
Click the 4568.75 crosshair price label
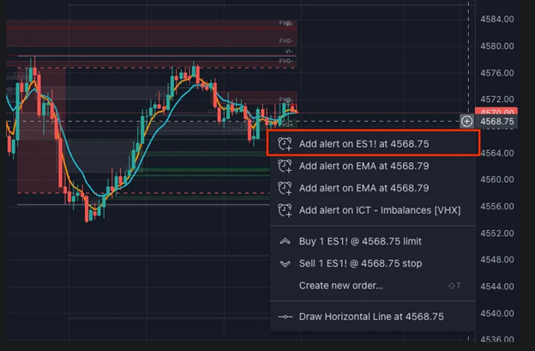(x=496, y=122)
